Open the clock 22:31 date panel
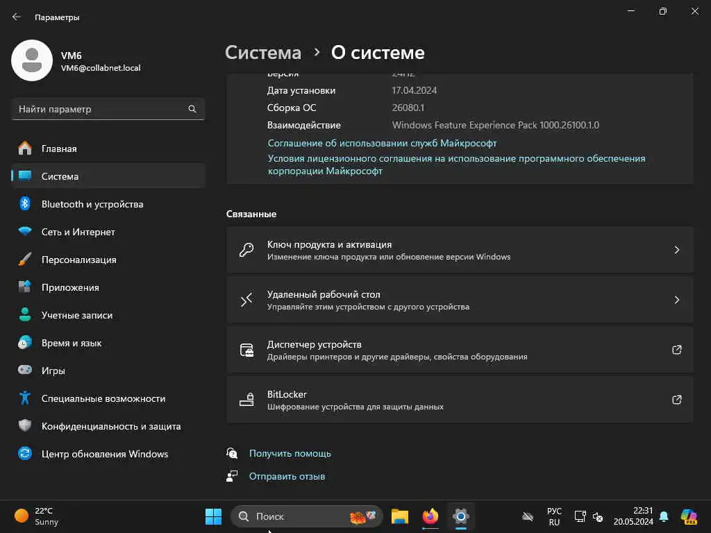This screenshot has height=533, width=711. [x=633, y=516]
